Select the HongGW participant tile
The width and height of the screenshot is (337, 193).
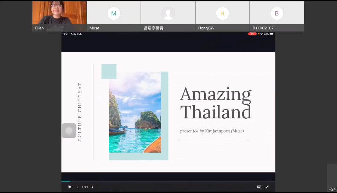click(x=222, y=16)
